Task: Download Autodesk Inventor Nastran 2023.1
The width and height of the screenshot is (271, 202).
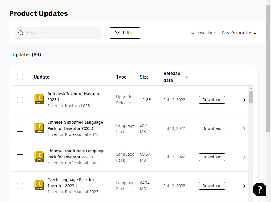Action: [212, 100]
